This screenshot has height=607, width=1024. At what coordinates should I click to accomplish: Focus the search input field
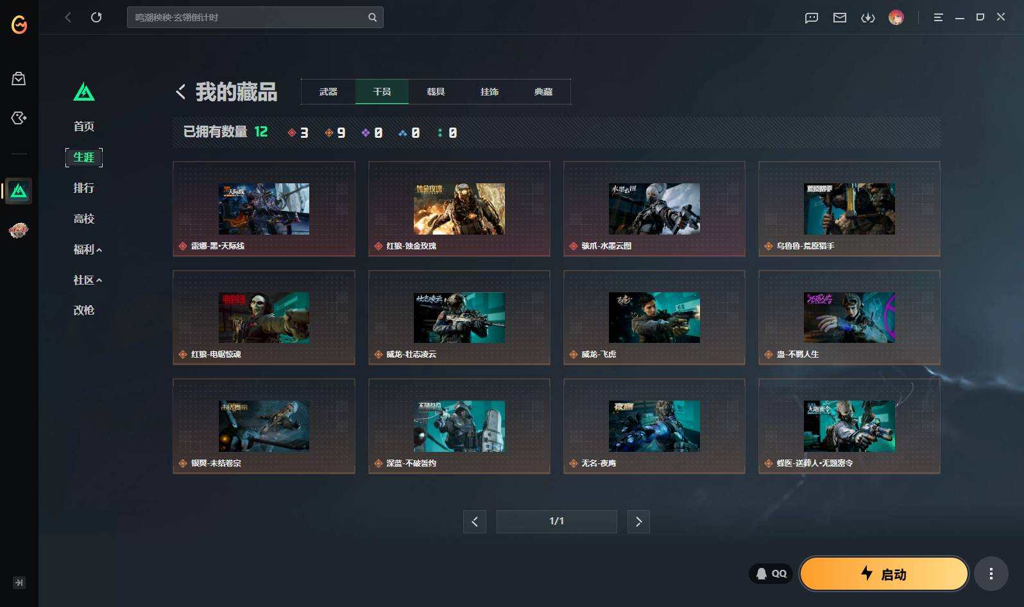(x=255, y=17)
